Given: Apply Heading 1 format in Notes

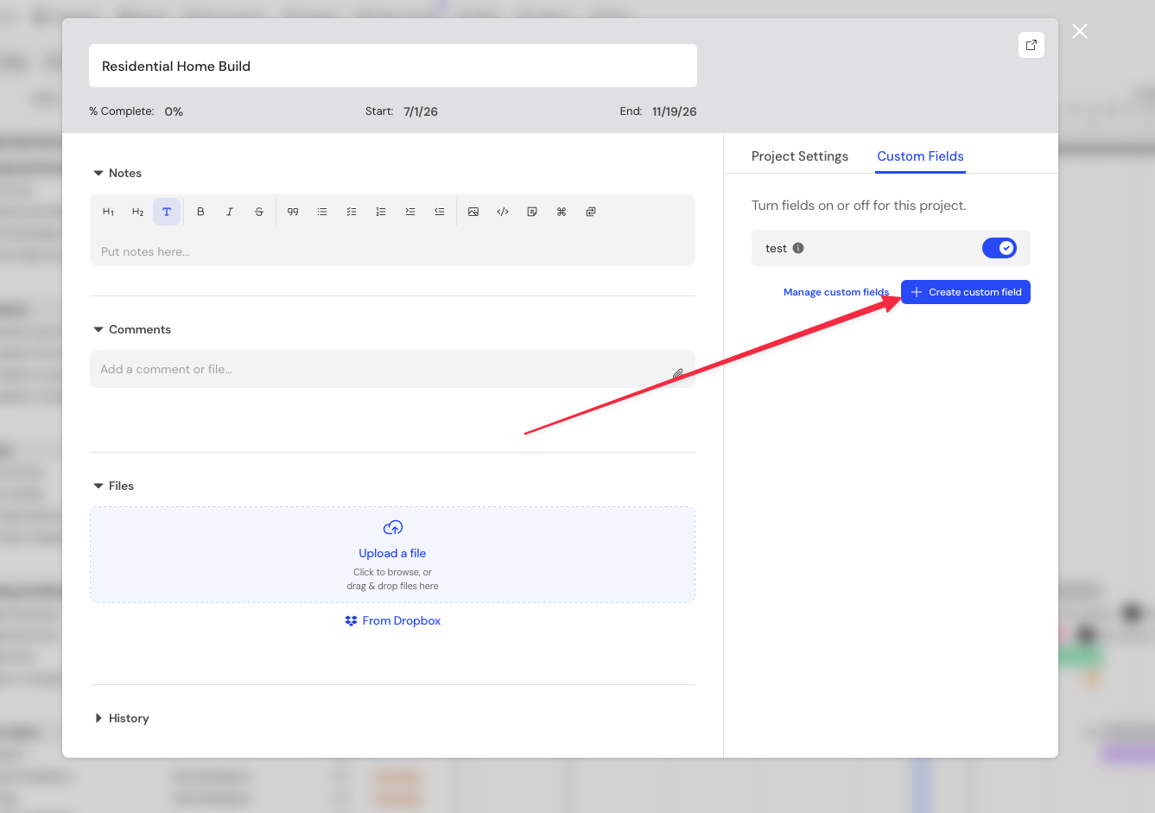Looking at the screenshot, I should (x=108, y=212).
